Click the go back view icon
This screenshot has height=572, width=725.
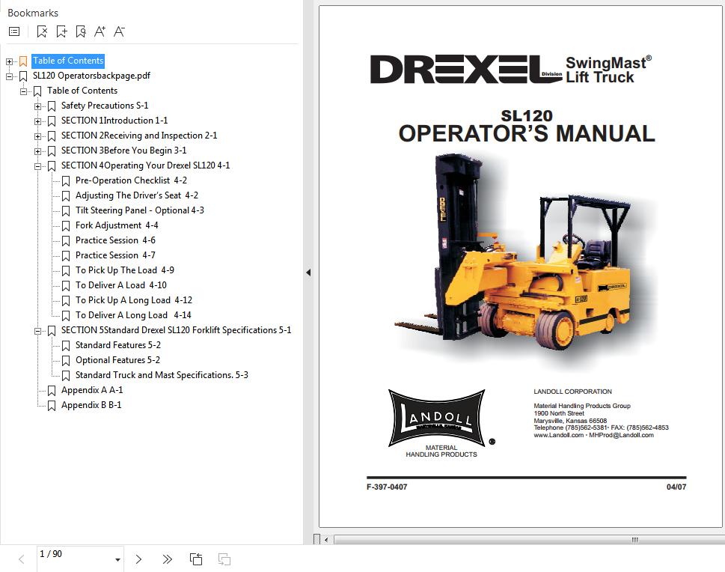tap(196, 559)
